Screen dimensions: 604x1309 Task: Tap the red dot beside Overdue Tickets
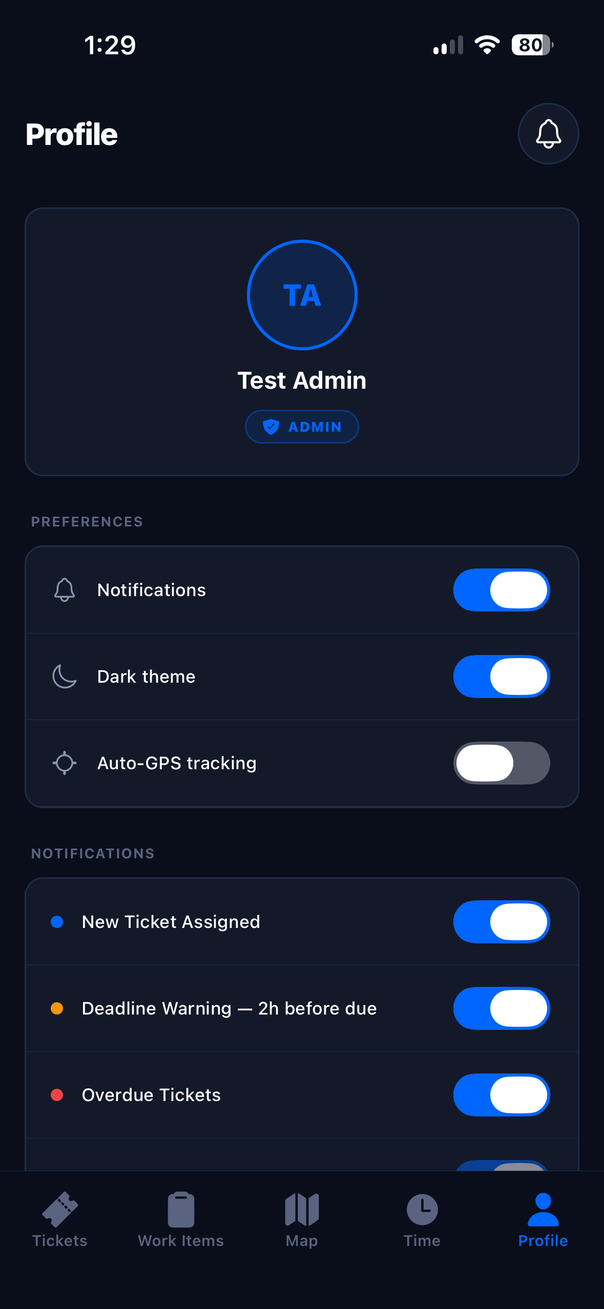click(x=57, y=1095)
